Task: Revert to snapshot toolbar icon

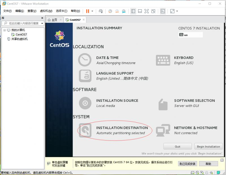Action: (x=117, y=11)
